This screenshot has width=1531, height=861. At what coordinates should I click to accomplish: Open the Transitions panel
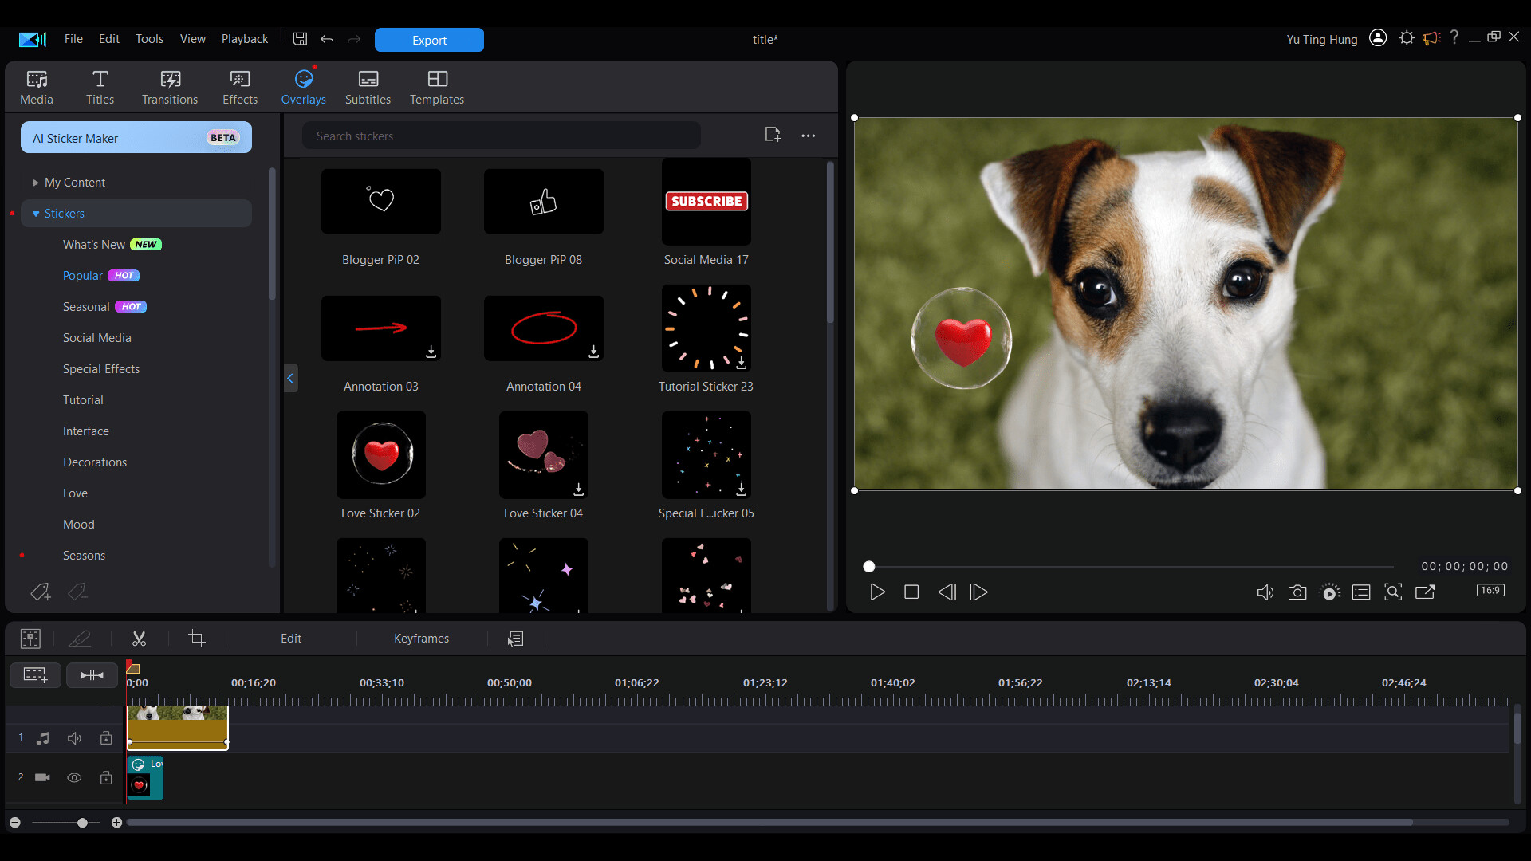169,86
